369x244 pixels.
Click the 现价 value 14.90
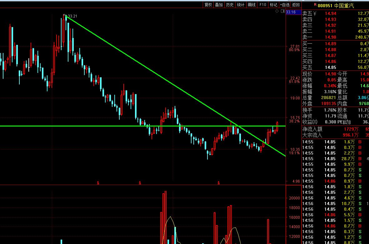[x=330, y=74]
